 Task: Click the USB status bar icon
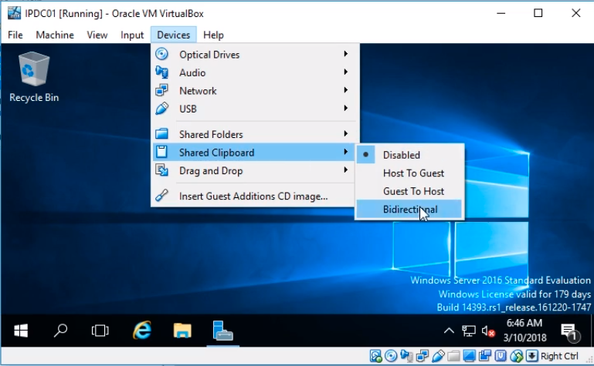pos(437,356)
